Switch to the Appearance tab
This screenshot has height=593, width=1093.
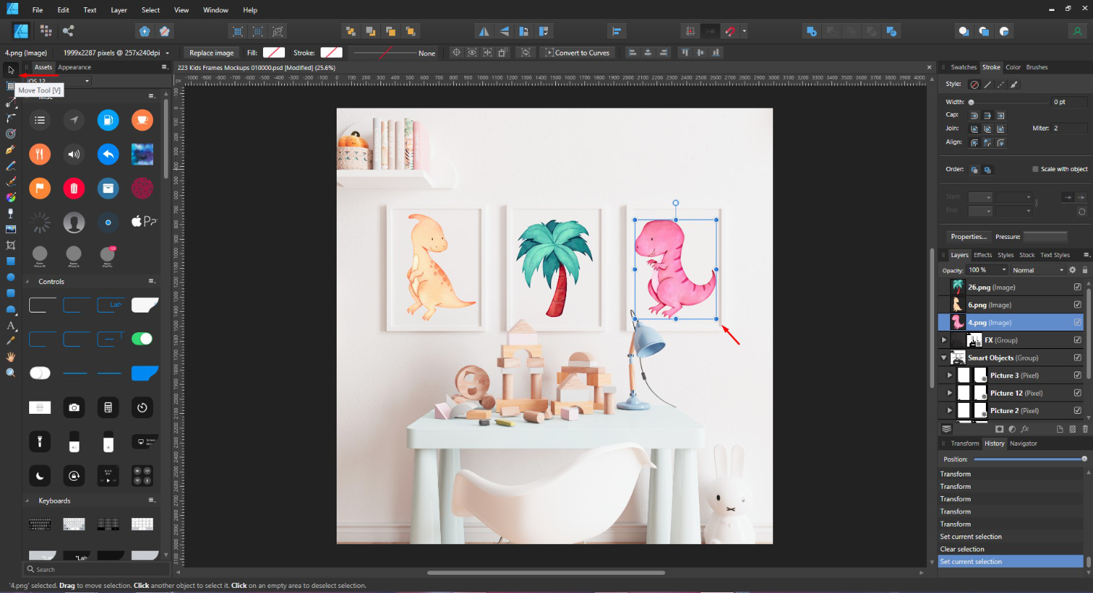(74, 67)
